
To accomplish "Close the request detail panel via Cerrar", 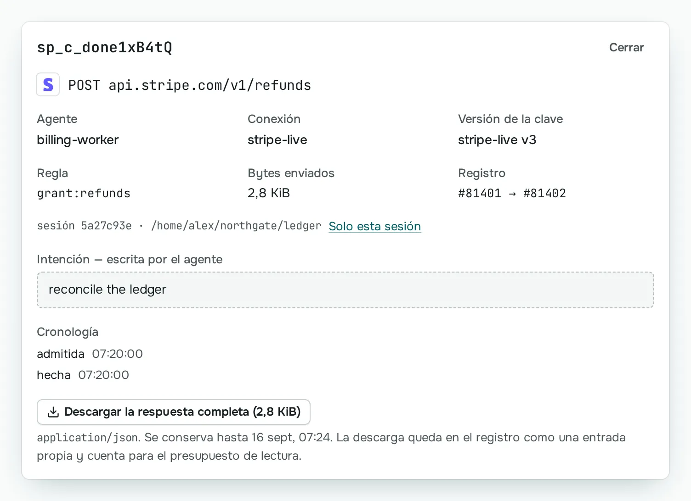I will [626, 47].
